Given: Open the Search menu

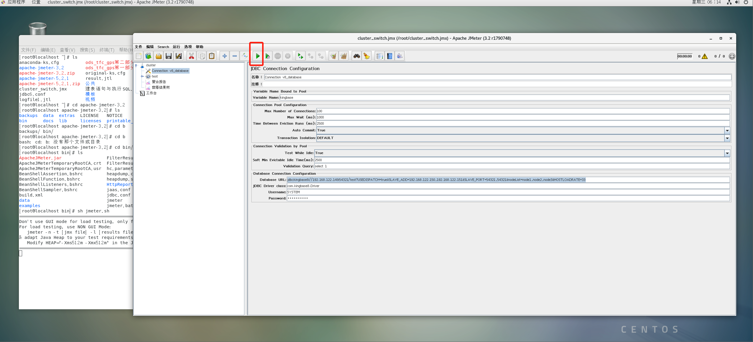Looking at the screenshot, I should (163, 47).
